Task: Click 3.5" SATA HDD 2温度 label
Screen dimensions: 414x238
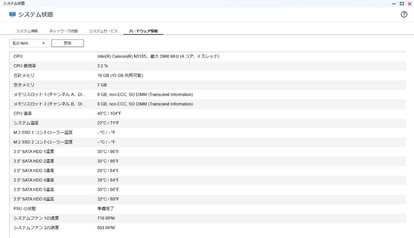Action: 34,161
